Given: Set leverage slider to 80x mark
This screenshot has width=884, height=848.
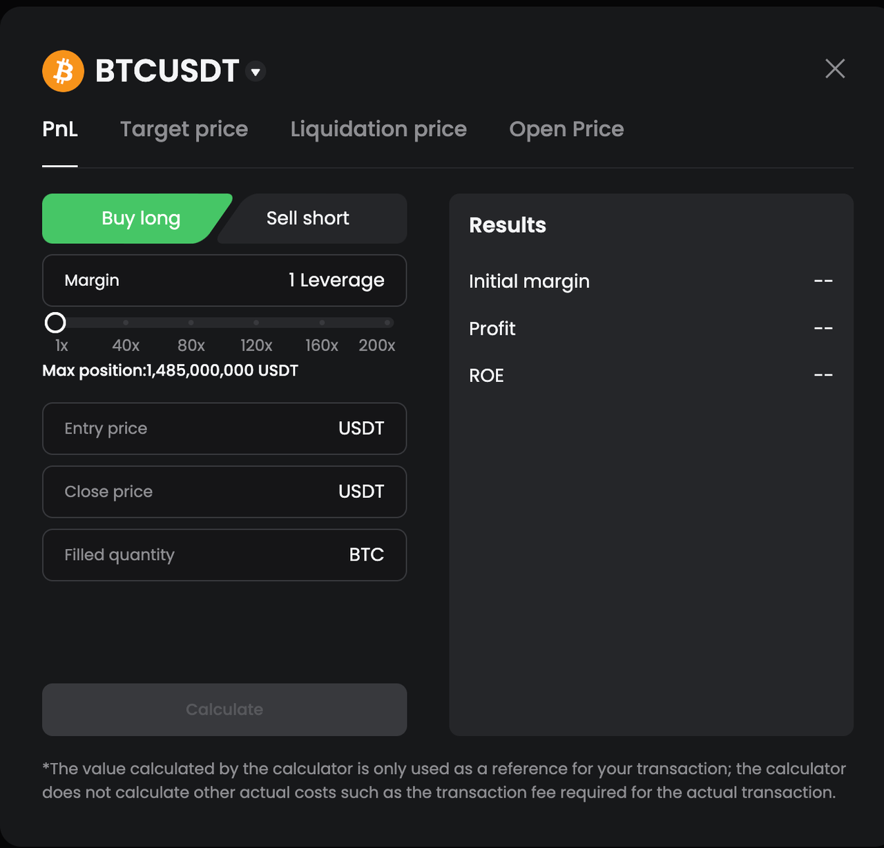Looking at the screenshot, I should 191,322.
